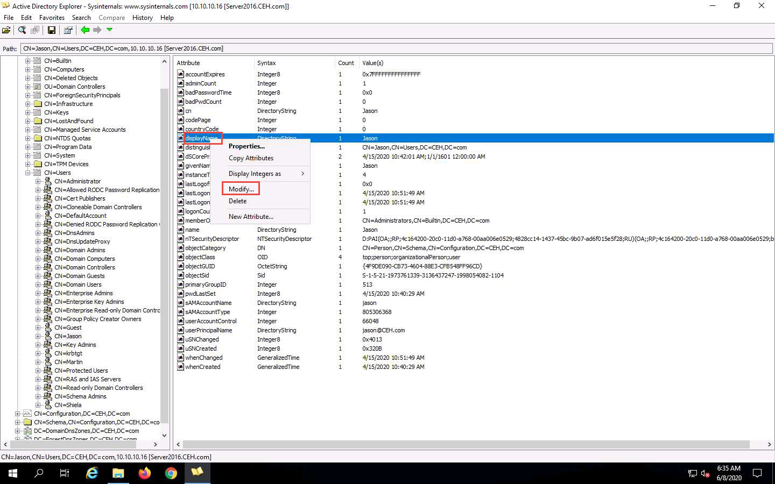This screenshot has height=484, width=775.
Task: Open the Favorites menu
Action: 52,18
